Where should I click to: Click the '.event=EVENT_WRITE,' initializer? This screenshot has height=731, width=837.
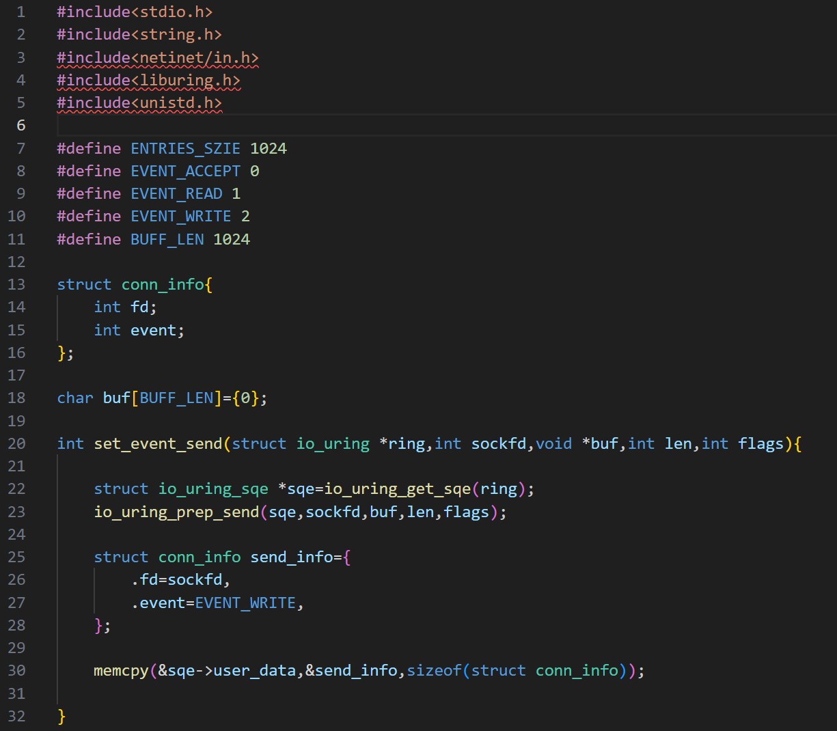[218, 603]
